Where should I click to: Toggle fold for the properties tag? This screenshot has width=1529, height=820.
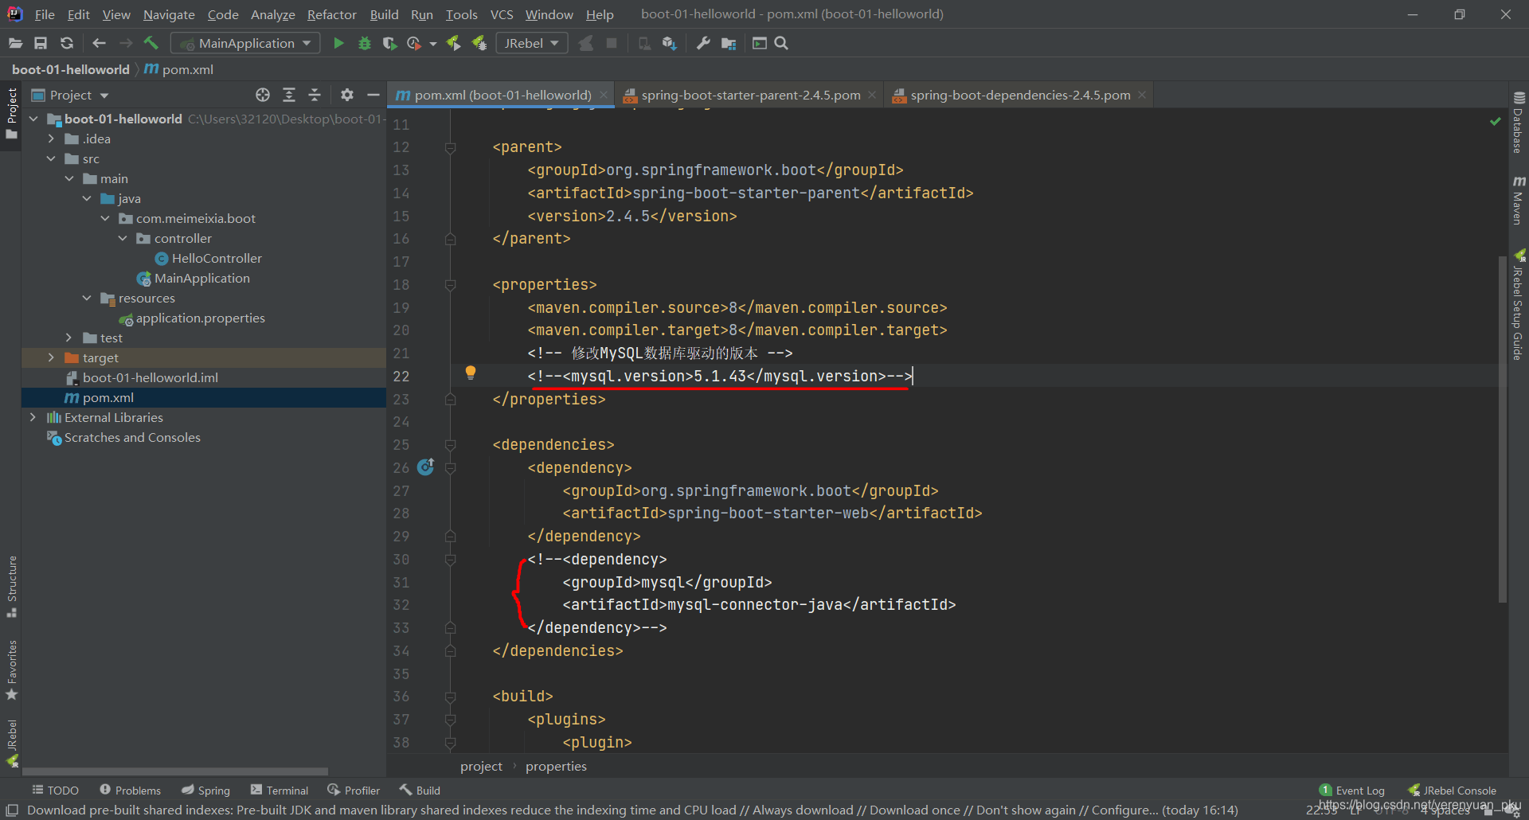tap(450, 285)
